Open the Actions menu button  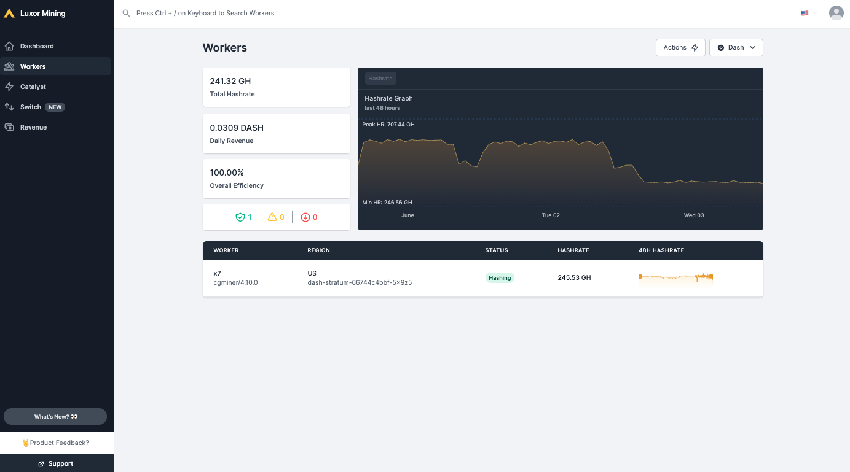point(680,48)
